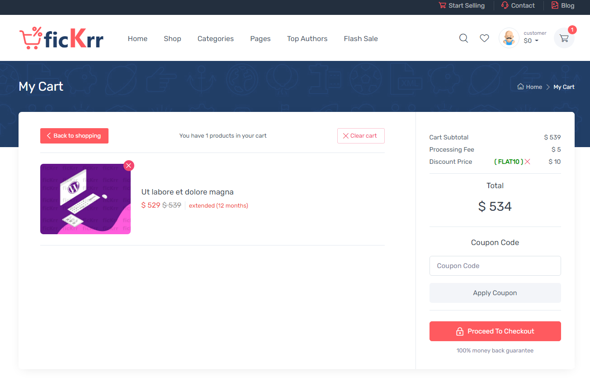The height and width of the screenshot is (389, 590).
Task: Click the Cart Subtotal label
Action: point(449,137)
